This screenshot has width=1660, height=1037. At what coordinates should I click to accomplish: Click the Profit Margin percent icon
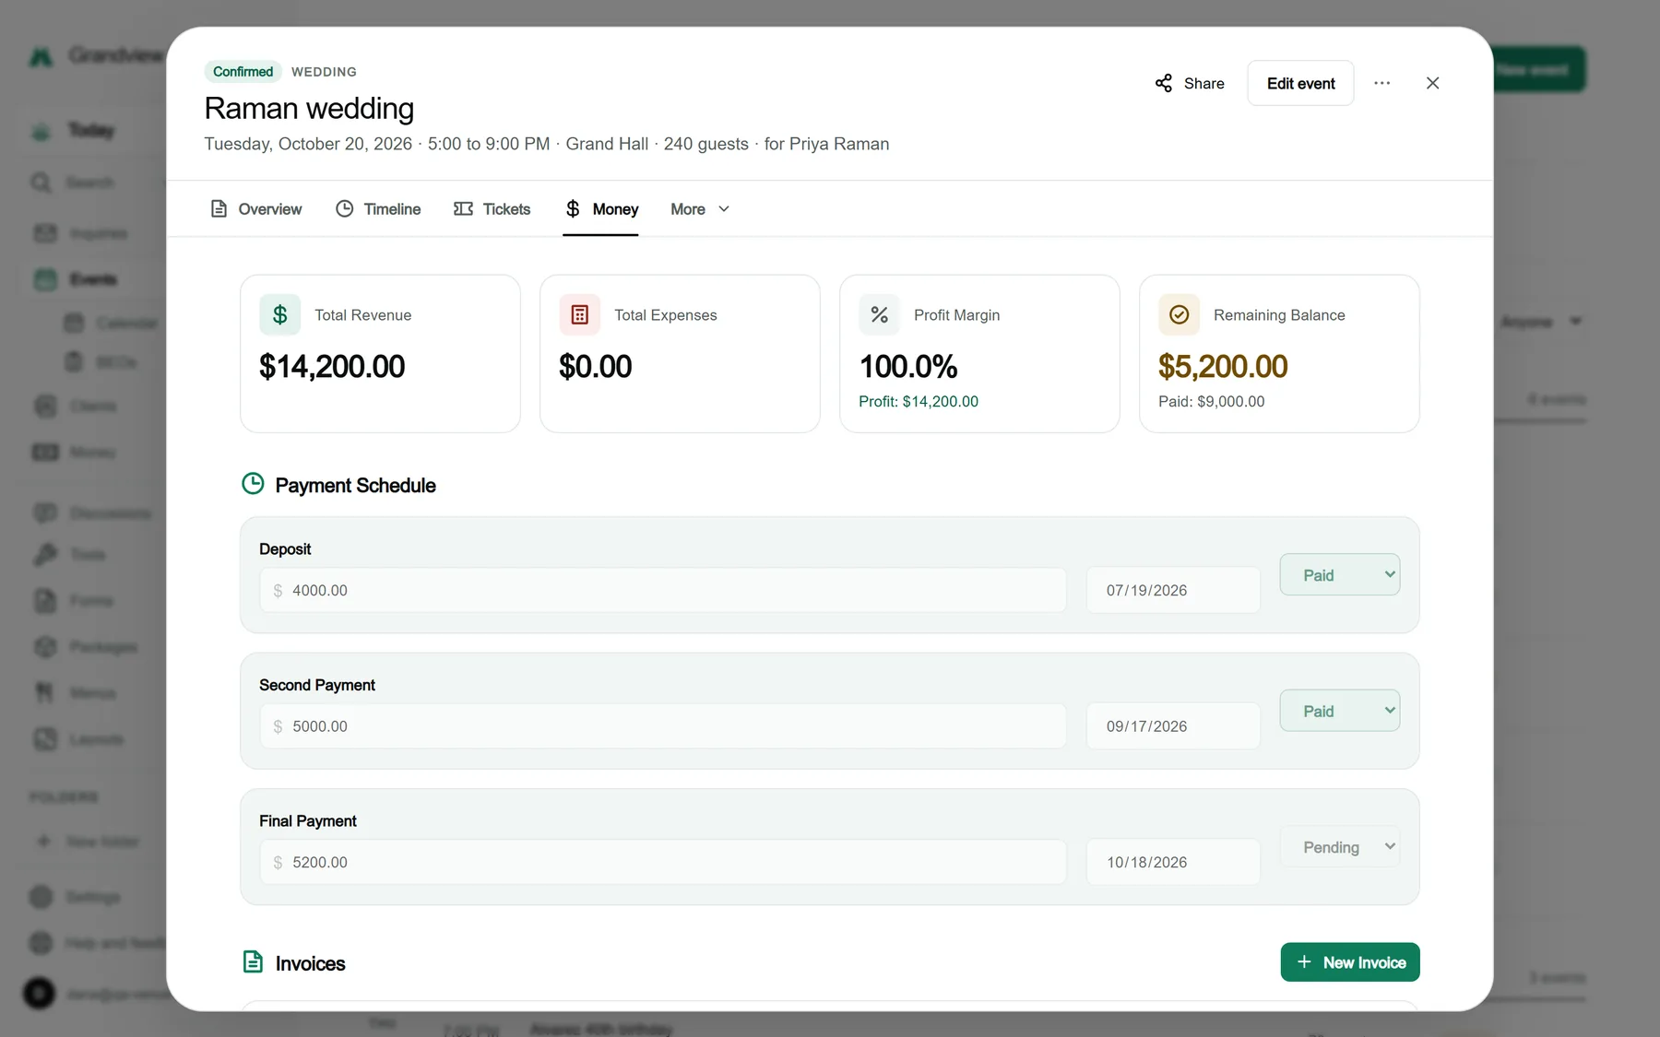click(879, 315)
